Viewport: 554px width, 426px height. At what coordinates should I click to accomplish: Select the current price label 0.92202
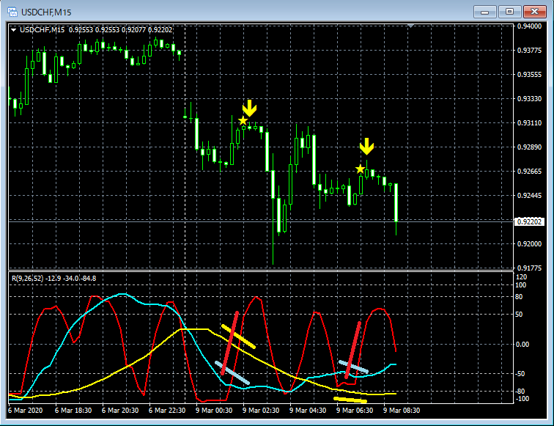529,221
